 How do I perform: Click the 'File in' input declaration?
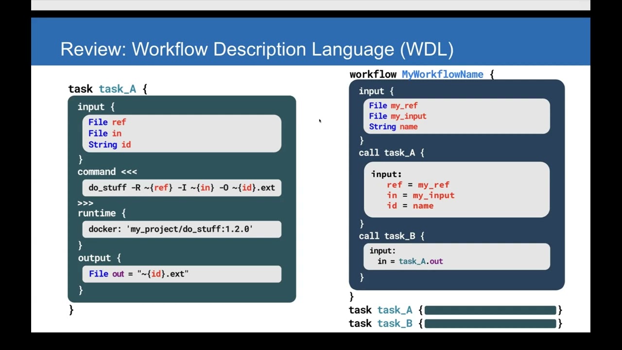(x=105, y=133)
